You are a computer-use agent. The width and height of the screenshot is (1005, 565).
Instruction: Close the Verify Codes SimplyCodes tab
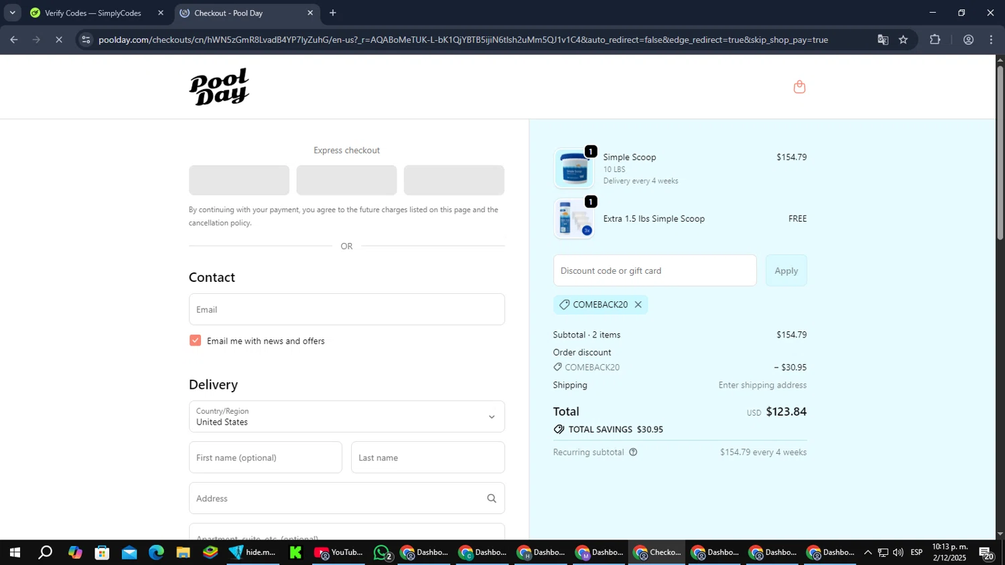(160, 13)
